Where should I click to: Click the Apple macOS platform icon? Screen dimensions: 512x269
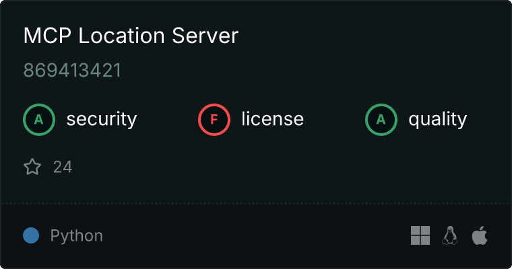coord(479,235)
